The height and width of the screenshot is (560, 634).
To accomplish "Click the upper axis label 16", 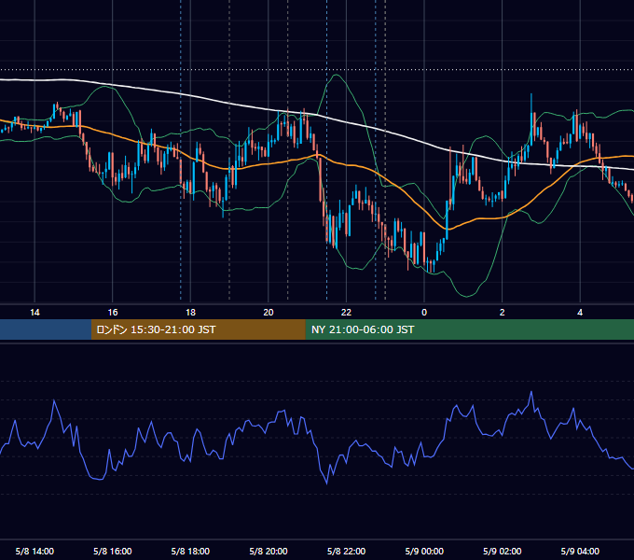I will point(113,313).
